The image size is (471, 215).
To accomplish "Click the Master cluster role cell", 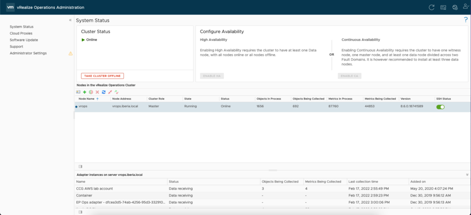I will (154, 107).
